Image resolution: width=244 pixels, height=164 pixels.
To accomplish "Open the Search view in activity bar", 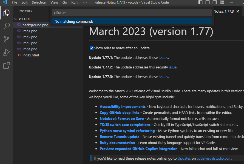I will (7, 26).
